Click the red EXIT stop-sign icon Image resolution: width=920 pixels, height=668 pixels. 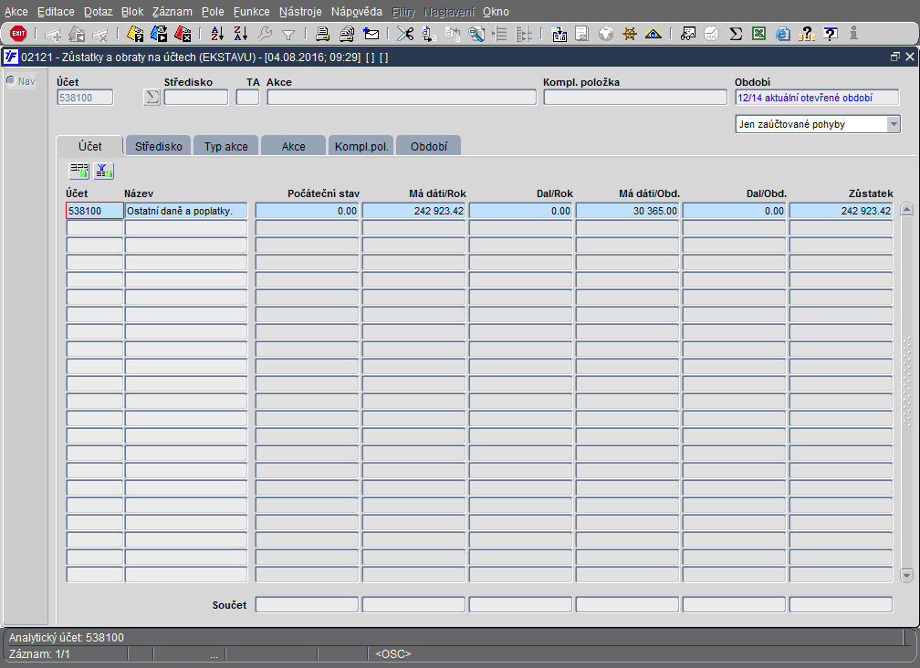point(18,34)
